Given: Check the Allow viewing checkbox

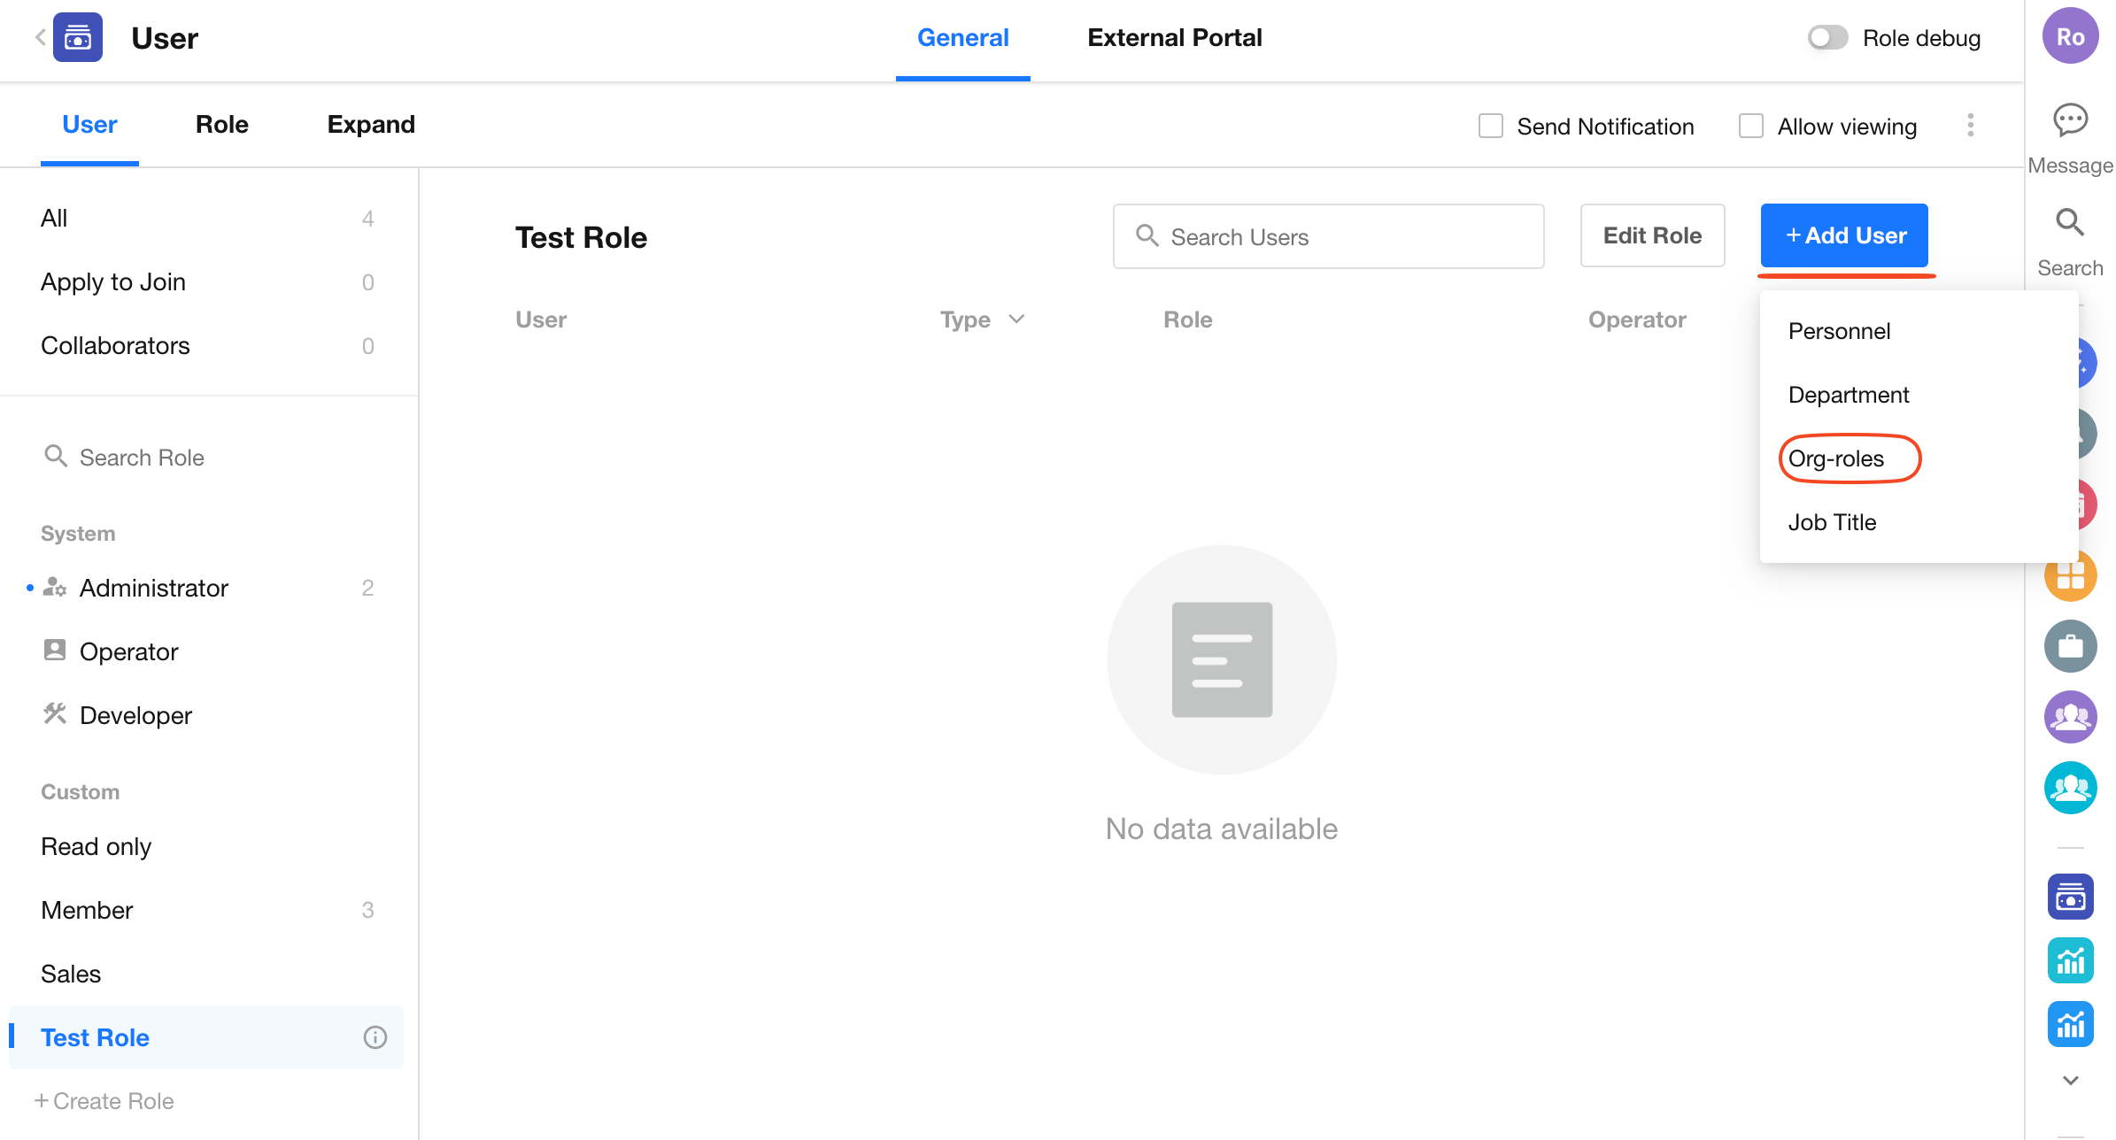Looking at the screenshot, I should 1750,126.
